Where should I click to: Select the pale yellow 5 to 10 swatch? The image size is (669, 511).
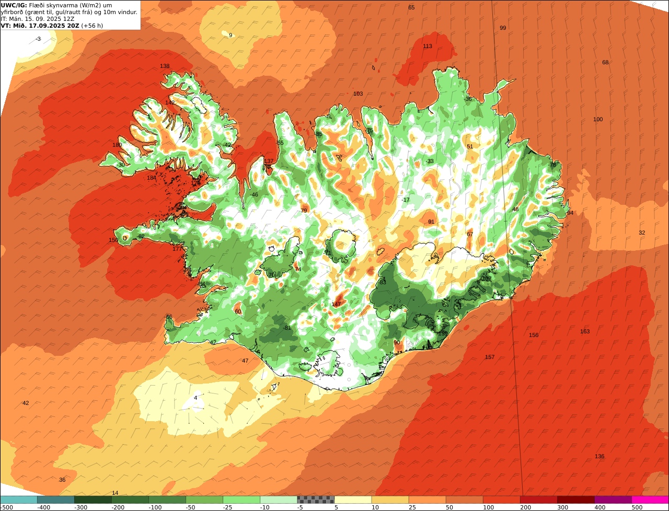353,500
